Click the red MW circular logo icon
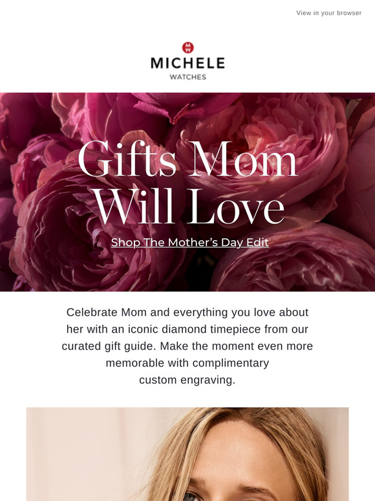375x501 pixels. [188, 48]
